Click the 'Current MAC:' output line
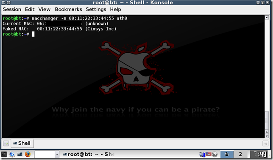 [56, 24]
